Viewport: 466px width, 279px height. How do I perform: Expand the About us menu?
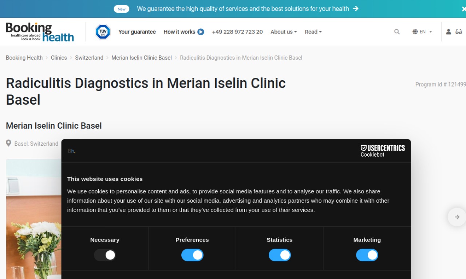pyautogui.click(x=284, y=32)
